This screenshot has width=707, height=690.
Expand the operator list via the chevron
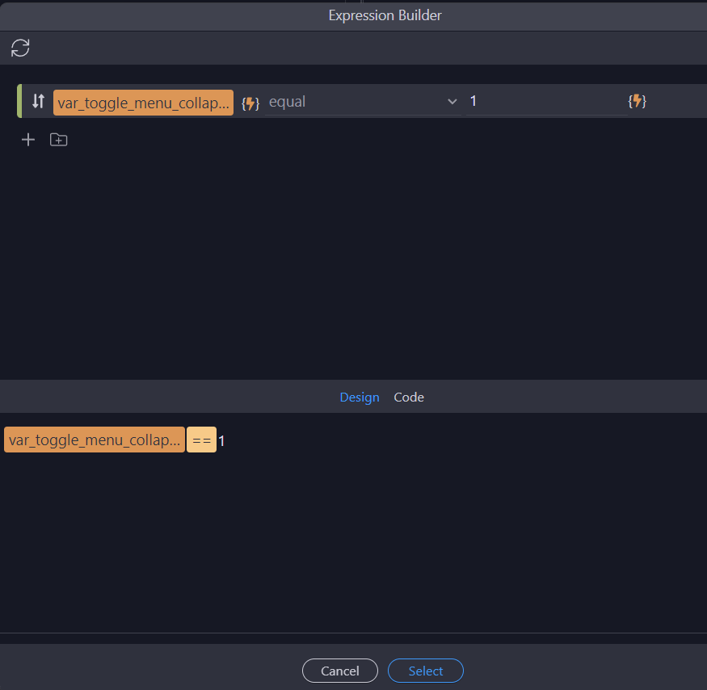(452, 102)
